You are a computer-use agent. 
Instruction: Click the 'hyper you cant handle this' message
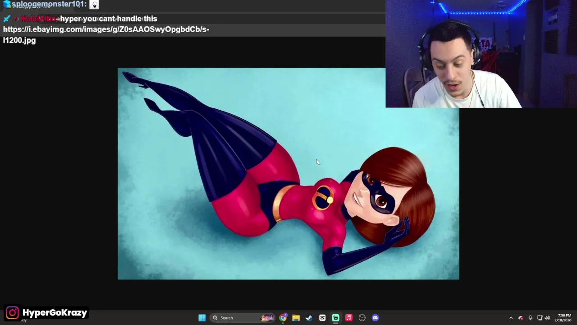tap(109, 19)
